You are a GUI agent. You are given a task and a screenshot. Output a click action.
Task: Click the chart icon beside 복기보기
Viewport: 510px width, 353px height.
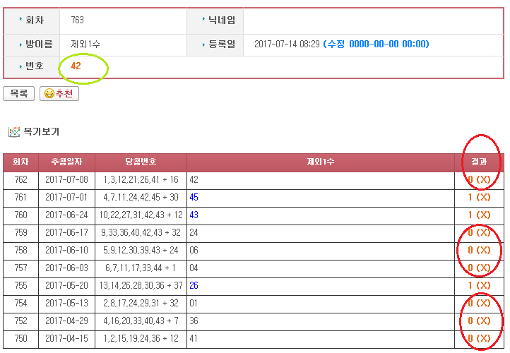click(13, 132)
